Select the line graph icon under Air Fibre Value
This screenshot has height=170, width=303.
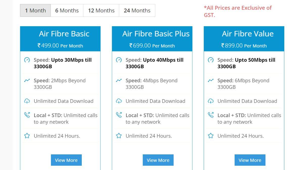click(211, 81)
